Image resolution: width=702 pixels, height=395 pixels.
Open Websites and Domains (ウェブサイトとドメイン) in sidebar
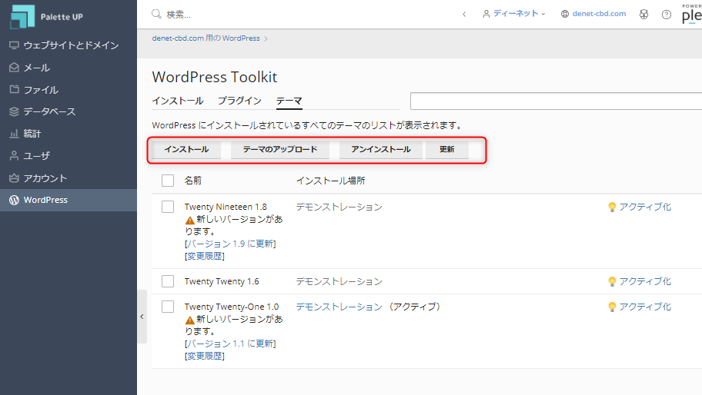pos(69,45)
